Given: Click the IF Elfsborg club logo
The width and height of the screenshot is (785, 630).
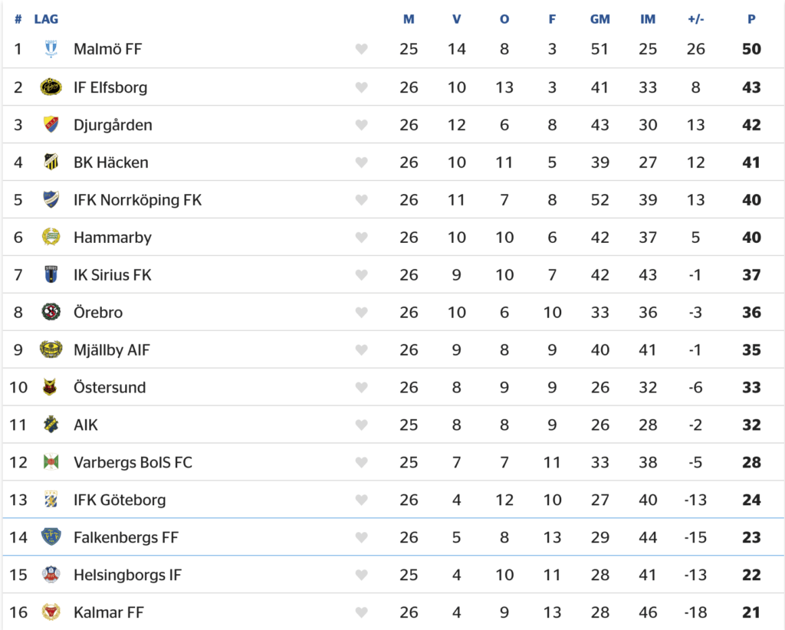Looking at the screenshot, I should (51, 87).
